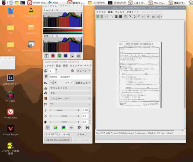
Task: Toggle pixel/line display mode in histogram
Action: [72, 56]
